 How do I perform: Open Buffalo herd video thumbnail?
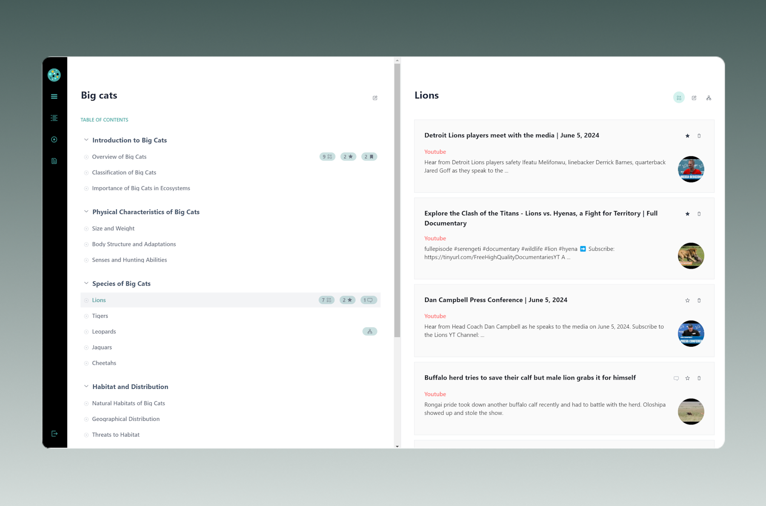tap(691, 411)
